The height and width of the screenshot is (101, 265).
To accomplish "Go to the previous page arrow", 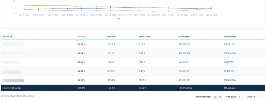I will point(259,97).
